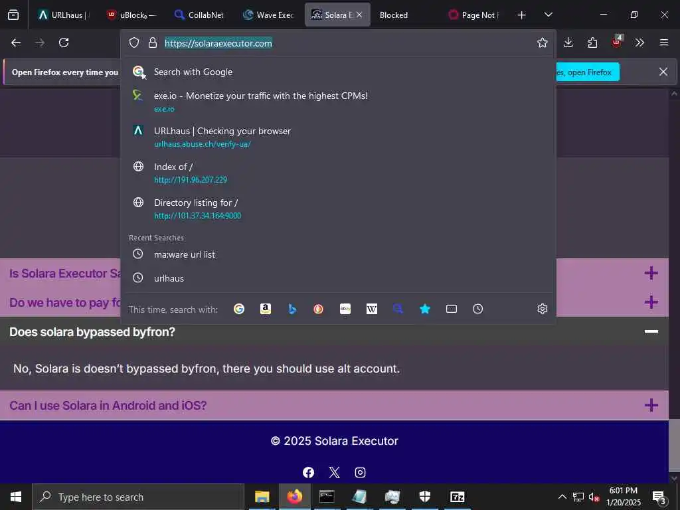Switch to the Page Not F tab
This screenshot has height=510, width=680.
pos(474,15)
